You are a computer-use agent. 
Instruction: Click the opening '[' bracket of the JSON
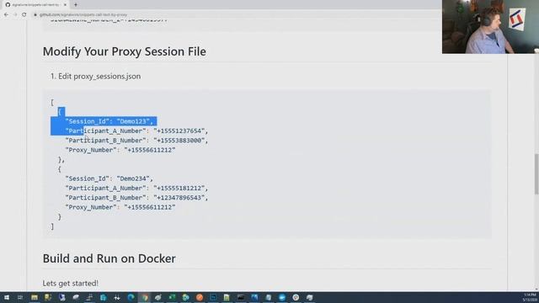click(52, 103)
